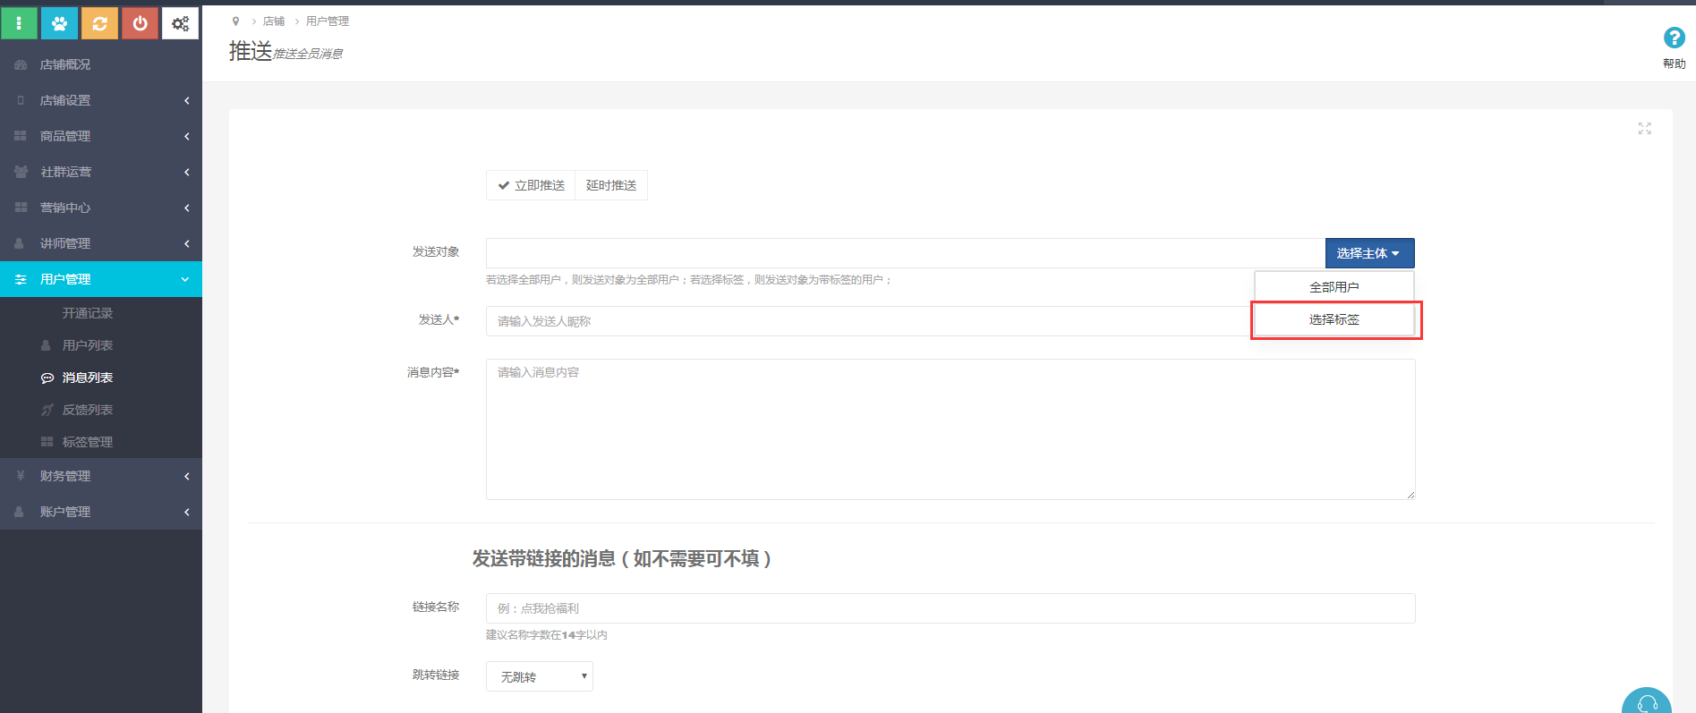Screen dimensions: 1696x713
Task: Click the green exclamation icon button
Action: coord(19,23)
